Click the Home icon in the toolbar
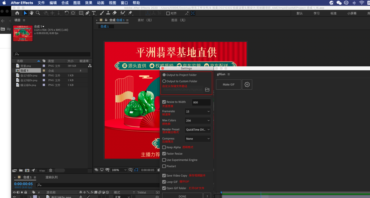370x198 pixels. (x=17, y=13)
